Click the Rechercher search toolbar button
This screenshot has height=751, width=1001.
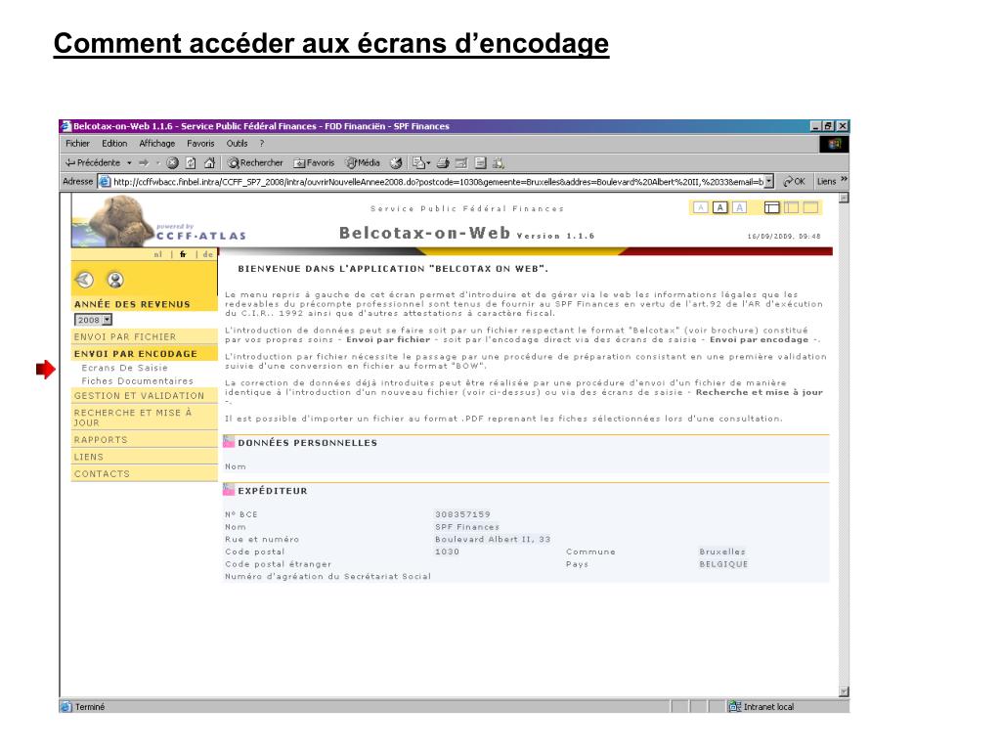[x=255, y=163]
